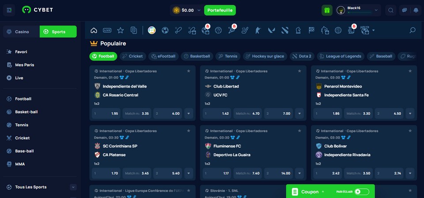Open the green gift rewards icon
424x198 pixels.
(327, 10)
